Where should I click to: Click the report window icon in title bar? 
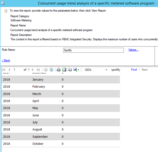pos(3,3)
